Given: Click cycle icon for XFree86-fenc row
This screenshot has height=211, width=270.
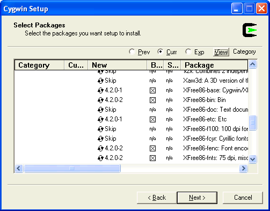Looking at the screenshot, I should [x=100, y=149].
